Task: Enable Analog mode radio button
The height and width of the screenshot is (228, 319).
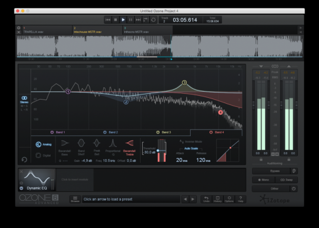Action: pyautogui.click(x=38, y=144)
